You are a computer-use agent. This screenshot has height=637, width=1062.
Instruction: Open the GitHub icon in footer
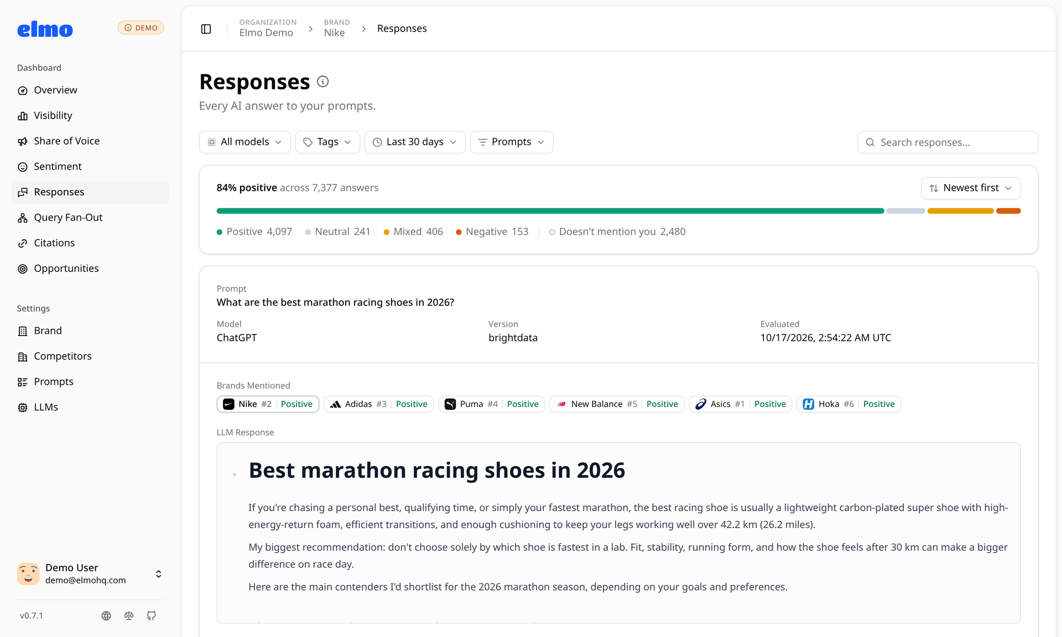[x=152, y=615]
